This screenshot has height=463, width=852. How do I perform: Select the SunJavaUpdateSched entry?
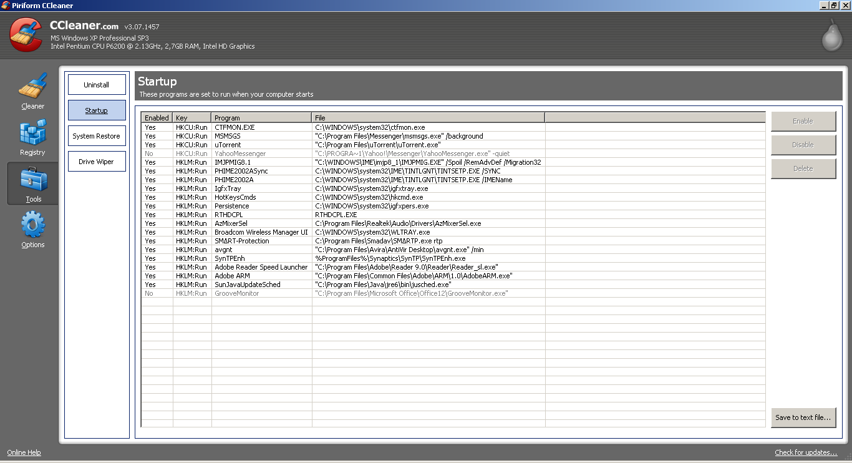pos(248,285)
